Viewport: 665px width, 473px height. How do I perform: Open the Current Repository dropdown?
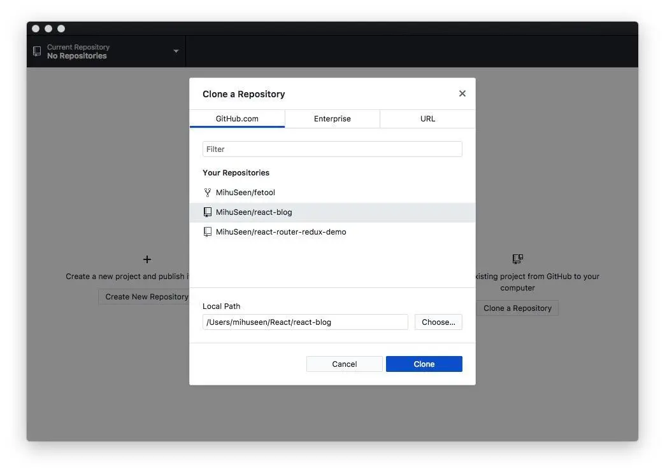pyautogui.click(x=106, y=51)
